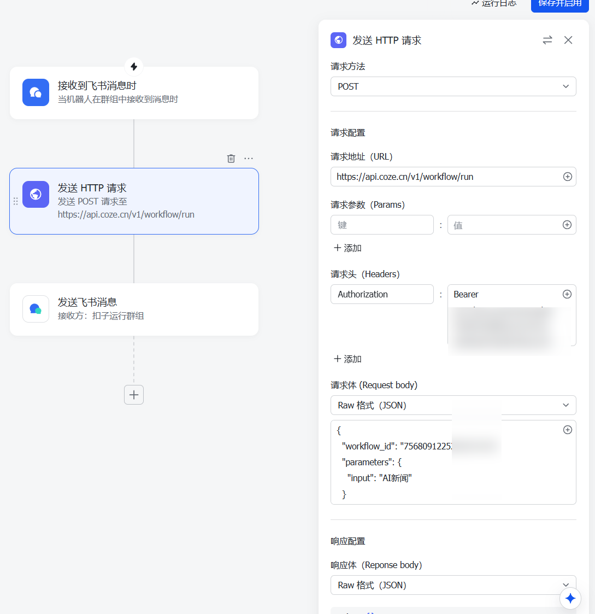
Task: Insert variable into request body via plus icon
Action: point(567,430)
